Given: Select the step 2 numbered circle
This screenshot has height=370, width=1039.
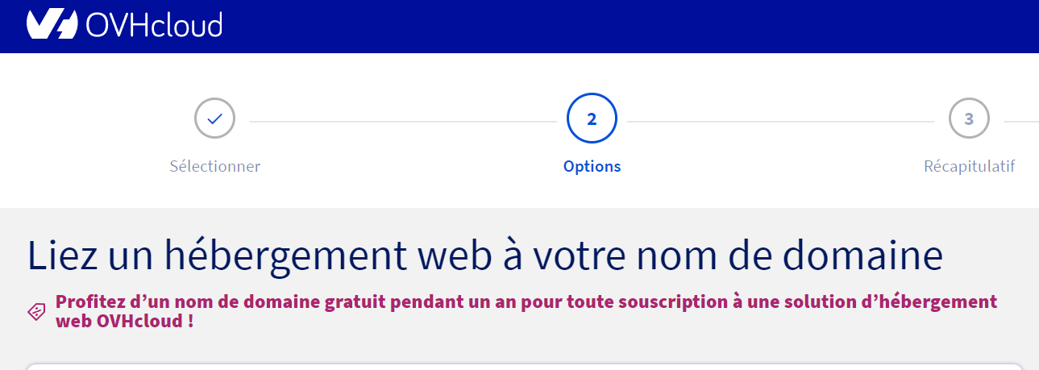Looking at the screenshot, I should pyautogui.click(x=592, y=119).
